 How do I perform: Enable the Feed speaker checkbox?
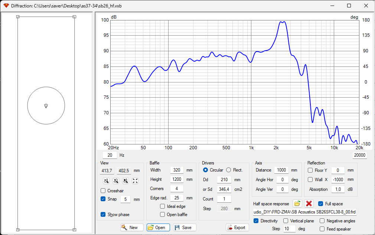coord(322,229)
